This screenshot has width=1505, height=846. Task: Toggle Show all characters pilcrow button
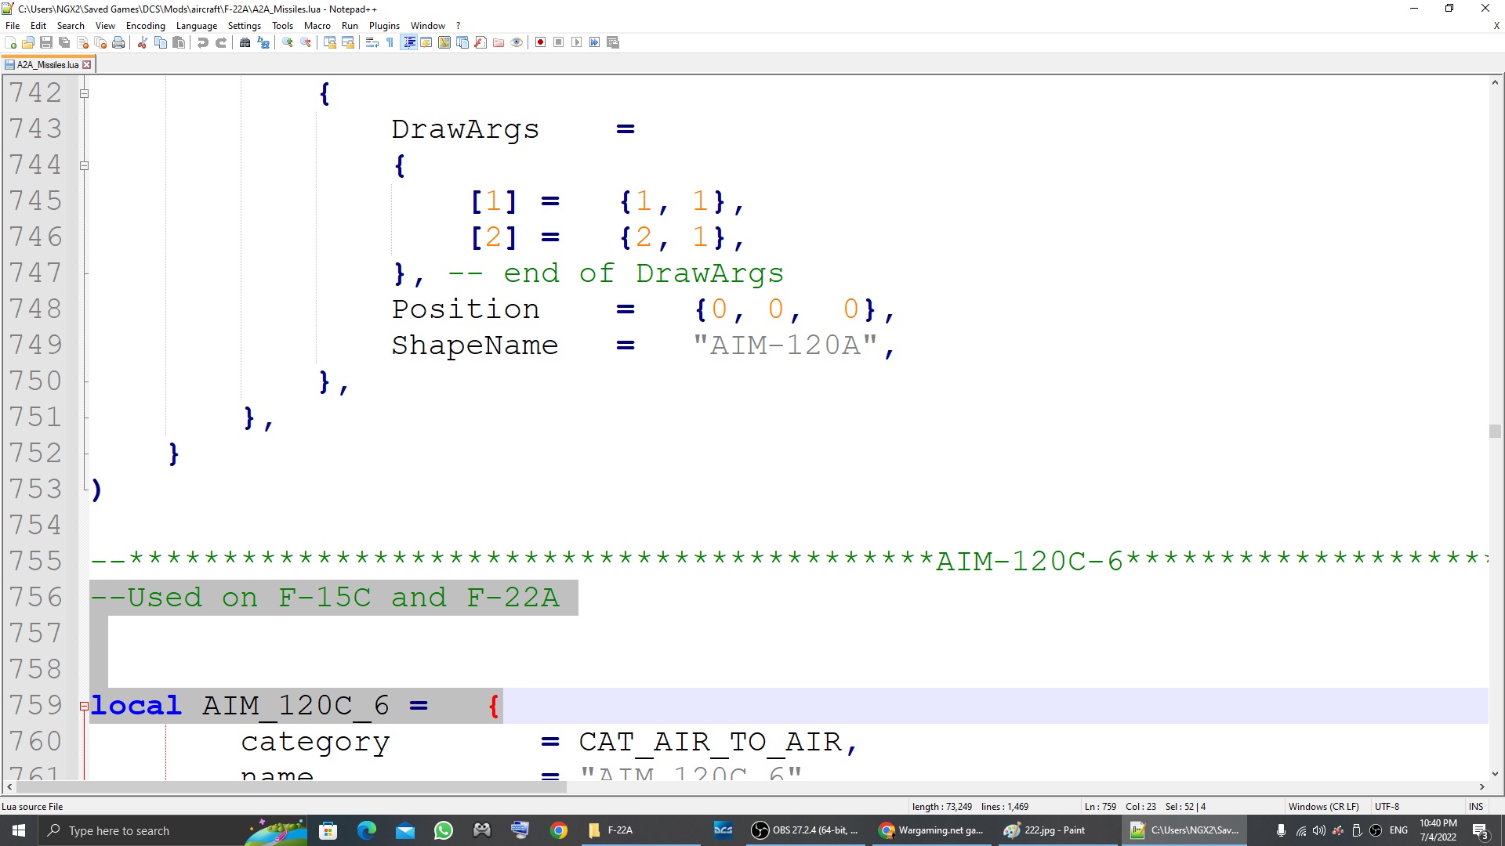(390, 42)
